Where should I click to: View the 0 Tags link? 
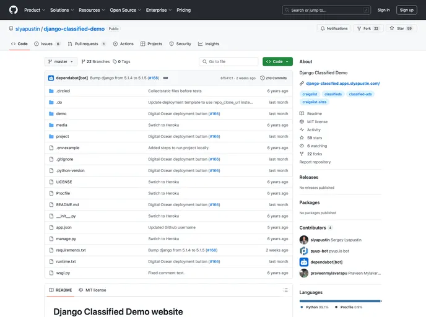tap(121, 62)
